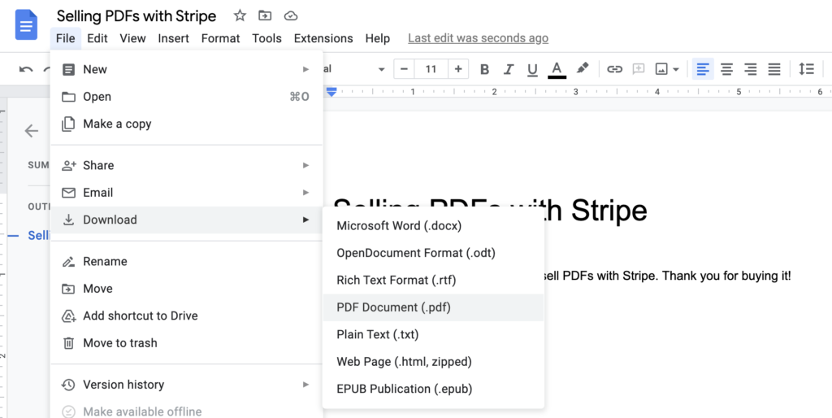Choose Open from File menu
The height and width of the screenshot is (418, 832).
[x=187, y=97]
